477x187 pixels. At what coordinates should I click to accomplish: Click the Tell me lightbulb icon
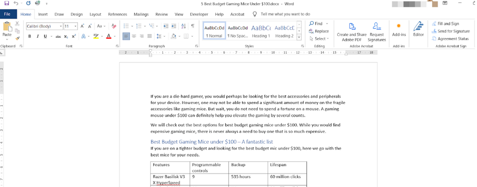[x=255, y=14]
